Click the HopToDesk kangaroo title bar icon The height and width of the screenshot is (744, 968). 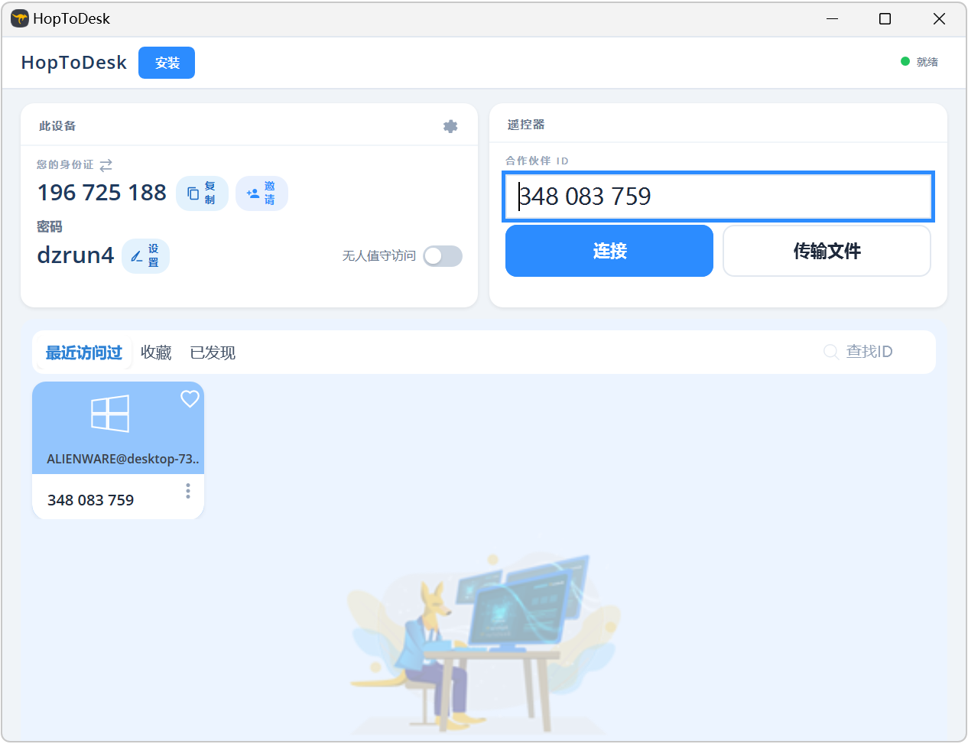[x=20, y=18]
